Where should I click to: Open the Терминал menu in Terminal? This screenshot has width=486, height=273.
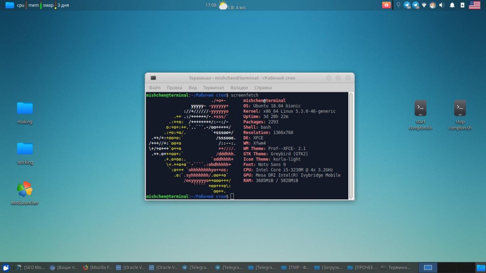click(x=213, y=88)
